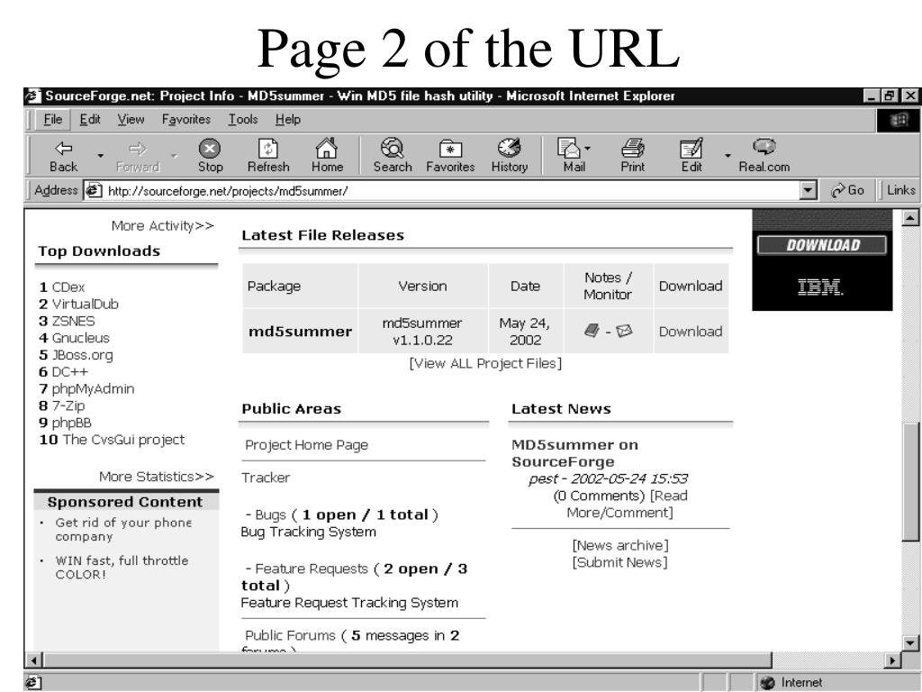Open the News archive link

click(x=620, y=545)
